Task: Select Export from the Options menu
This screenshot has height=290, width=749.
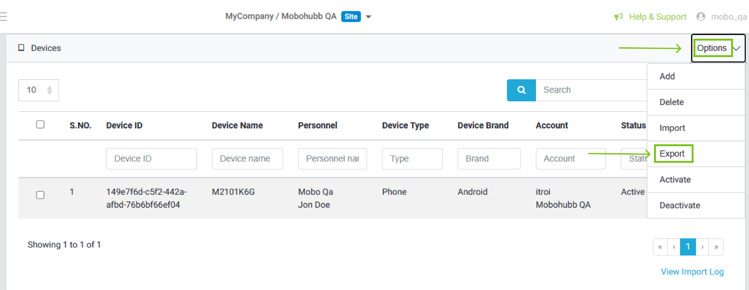Action: (x=672, y=154)
